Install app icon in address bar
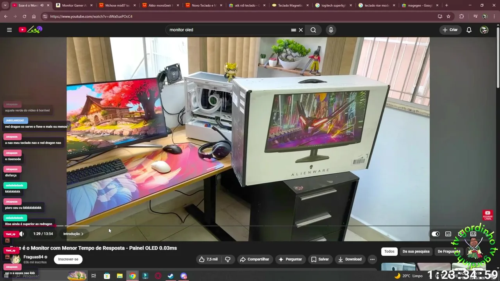 440,16
